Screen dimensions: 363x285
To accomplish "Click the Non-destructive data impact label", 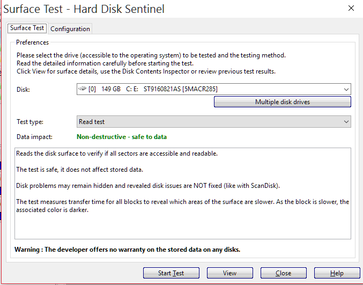I will coord(122,137).
